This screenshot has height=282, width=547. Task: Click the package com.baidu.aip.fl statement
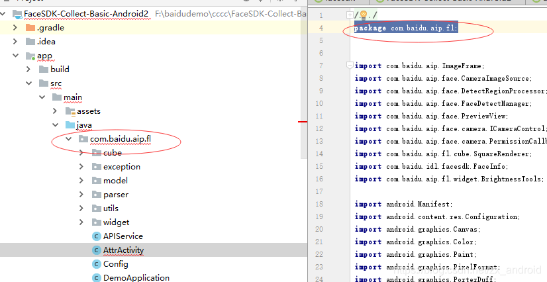point(406,28)
